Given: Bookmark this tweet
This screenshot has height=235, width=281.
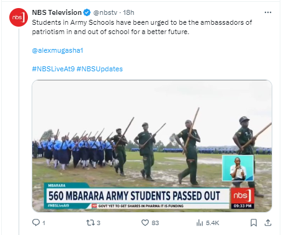Looking at the screenshot, I should click(x=254, y=223).
